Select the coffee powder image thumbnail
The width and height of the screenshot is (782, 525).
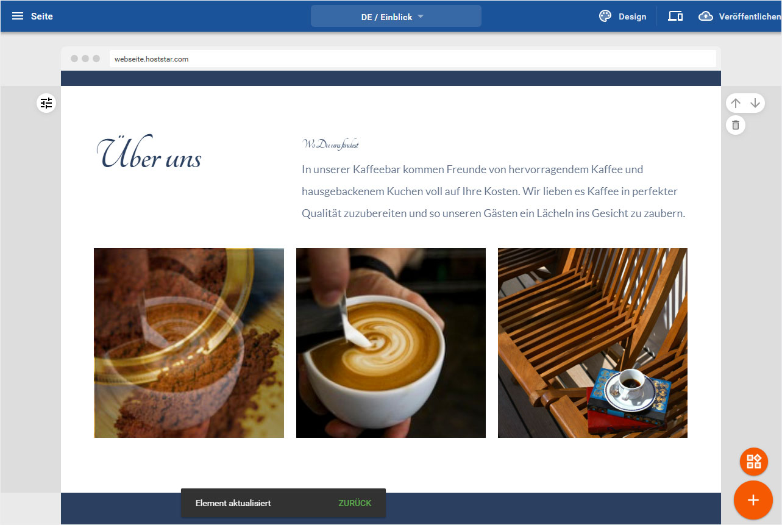[189, 343]
